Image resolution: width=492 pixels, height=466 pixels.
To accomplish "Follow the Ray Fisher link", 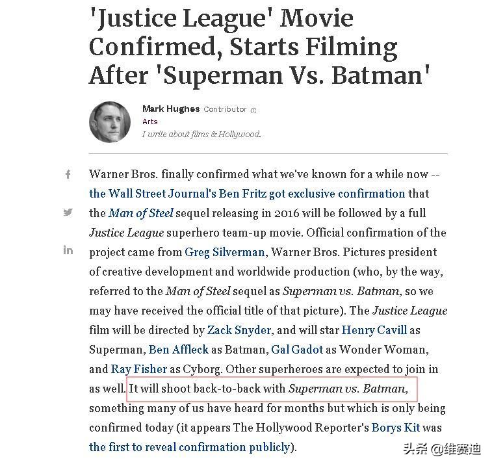I will [139, 369].
